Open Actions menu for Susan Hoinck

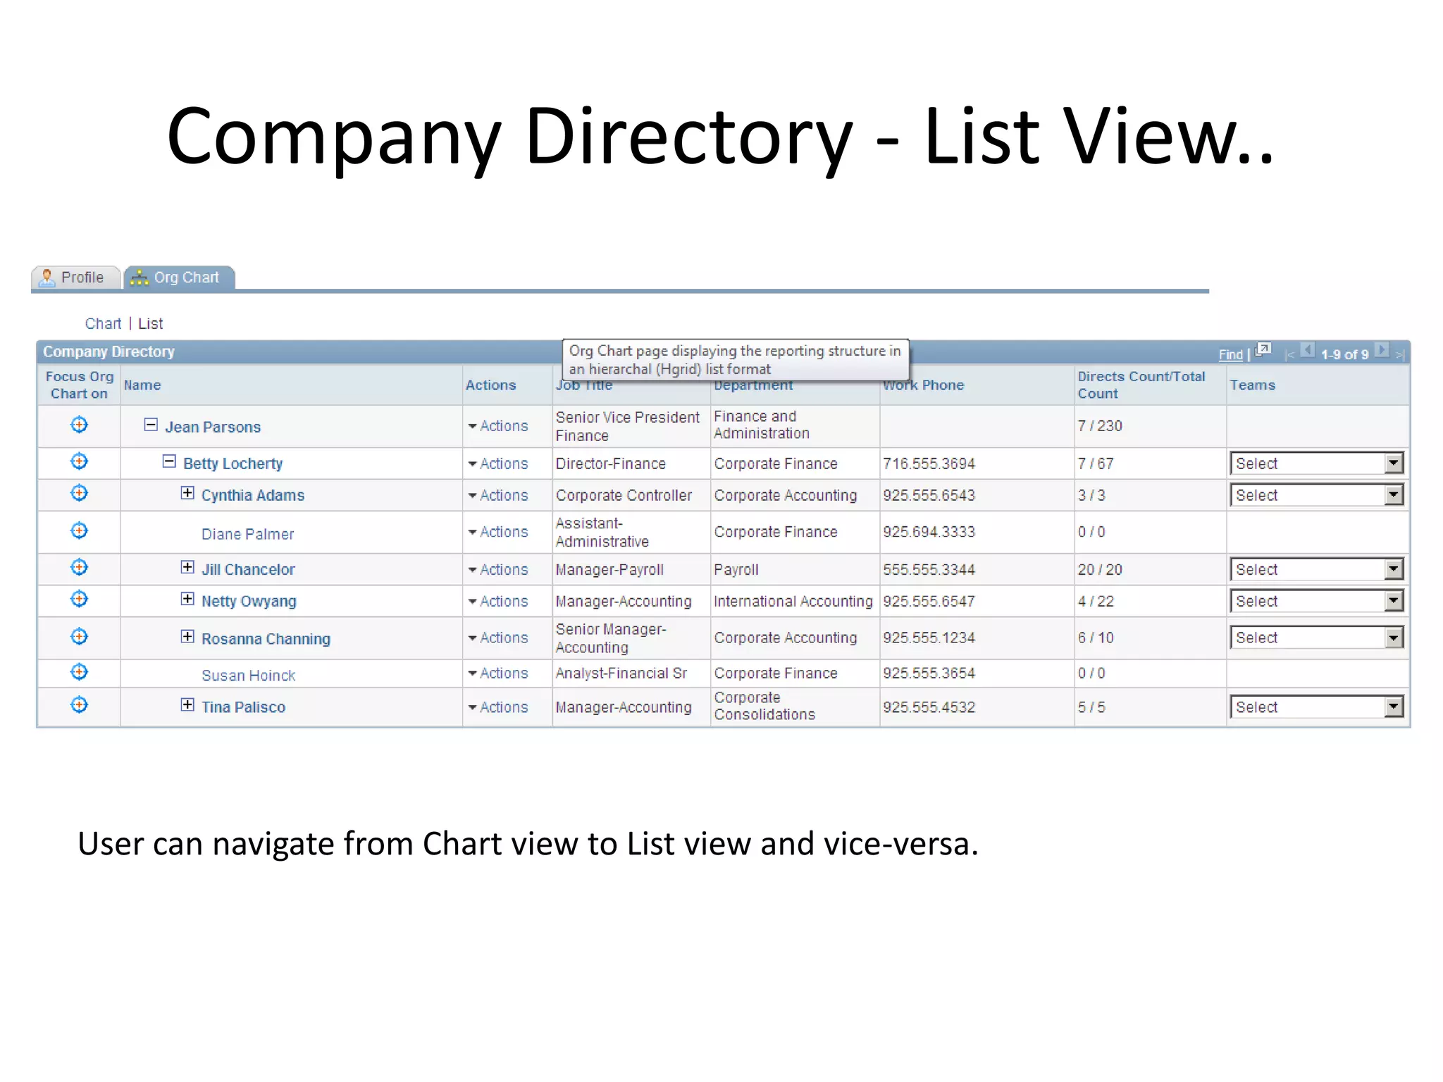point(497,673)
